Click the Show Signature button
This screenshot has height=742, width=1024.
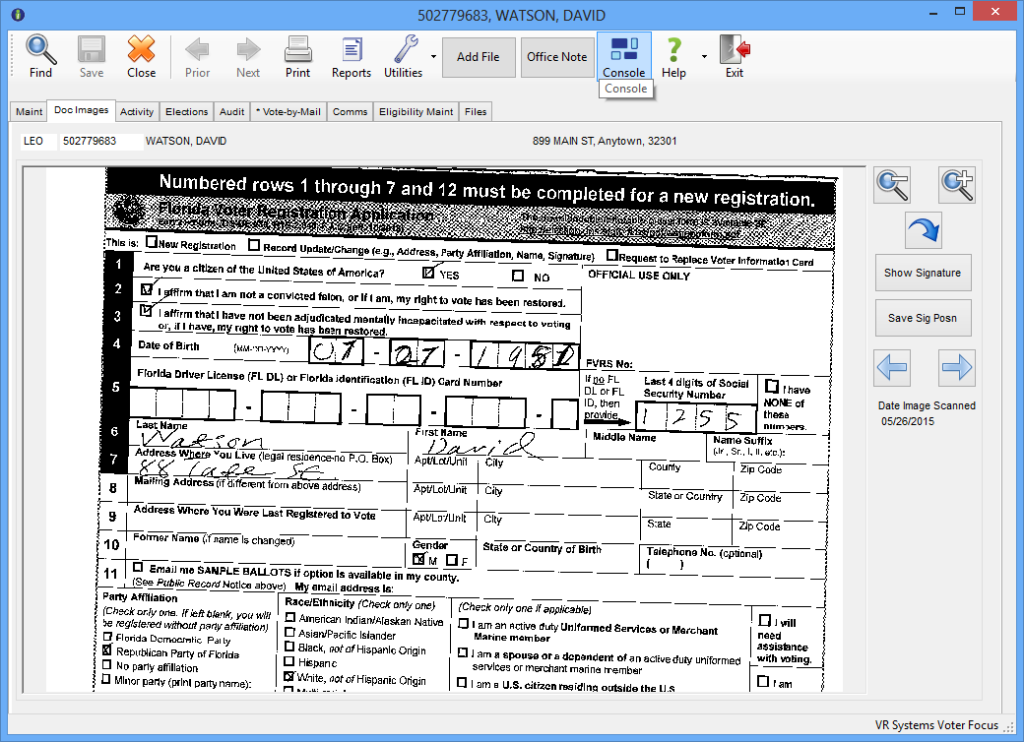point(923,273)
